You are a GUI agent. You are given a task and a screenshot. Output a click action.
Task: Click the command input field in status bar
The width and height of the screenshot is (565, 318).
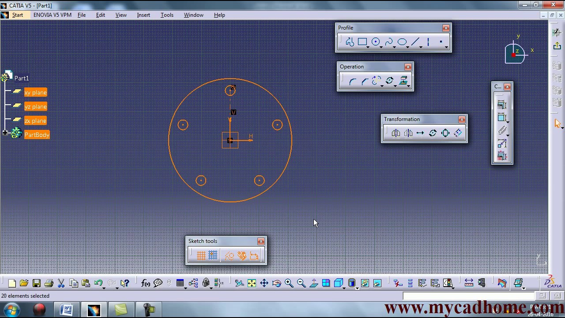tap(468, 296)
